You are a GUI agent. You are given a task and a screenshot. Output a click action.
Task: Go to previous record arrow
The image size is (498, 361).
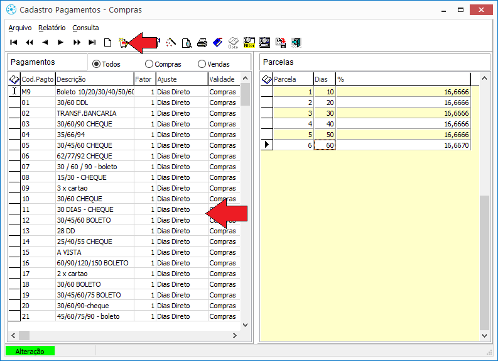[45, 42]
